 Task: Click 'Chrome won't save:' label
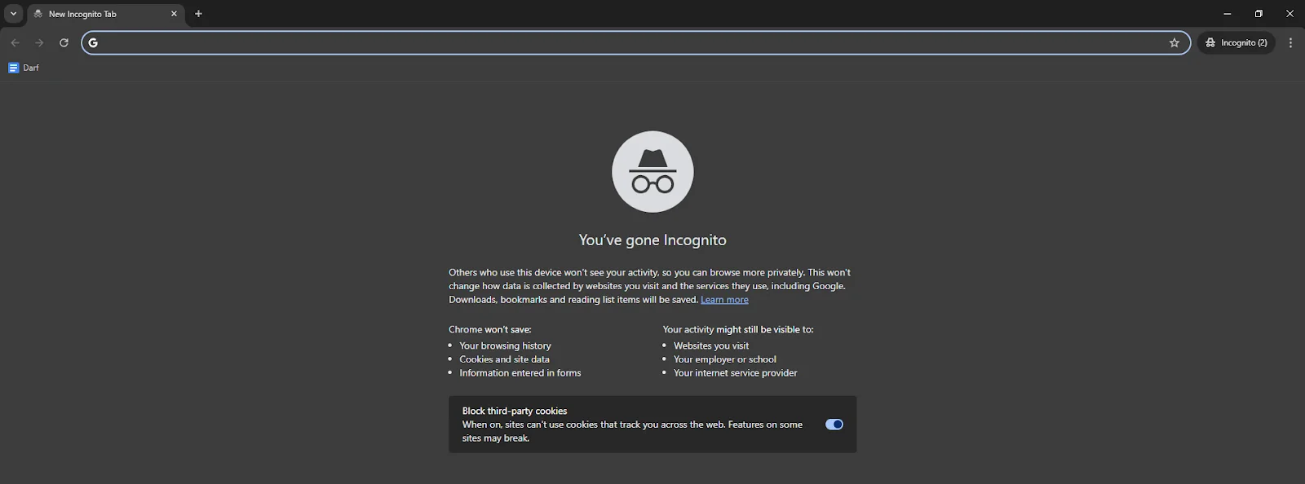pos(490,329)
